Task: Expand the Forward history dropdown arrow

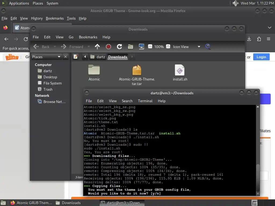Action: pyautogui.click(x=89, y=47)
